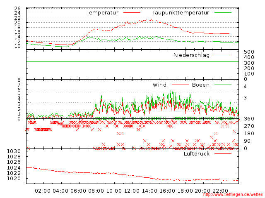Click the 300 precipitation axis value
This screenshot has height=198, width=265.
tap(249, 63)
